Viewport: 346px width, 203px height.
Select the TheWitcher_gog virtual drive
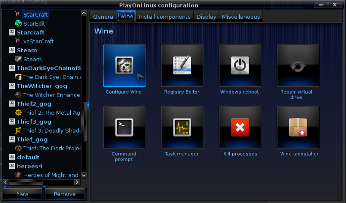pyautogui.click(x=42, y=86)
